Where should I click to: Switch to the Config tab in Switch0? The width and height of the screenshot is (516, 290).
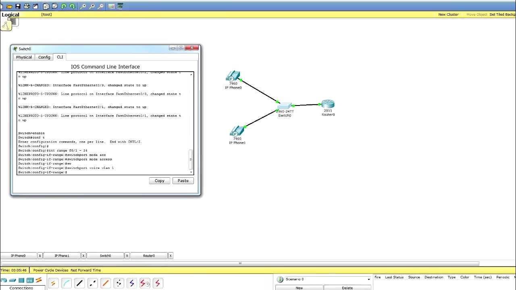click(44, 57)
